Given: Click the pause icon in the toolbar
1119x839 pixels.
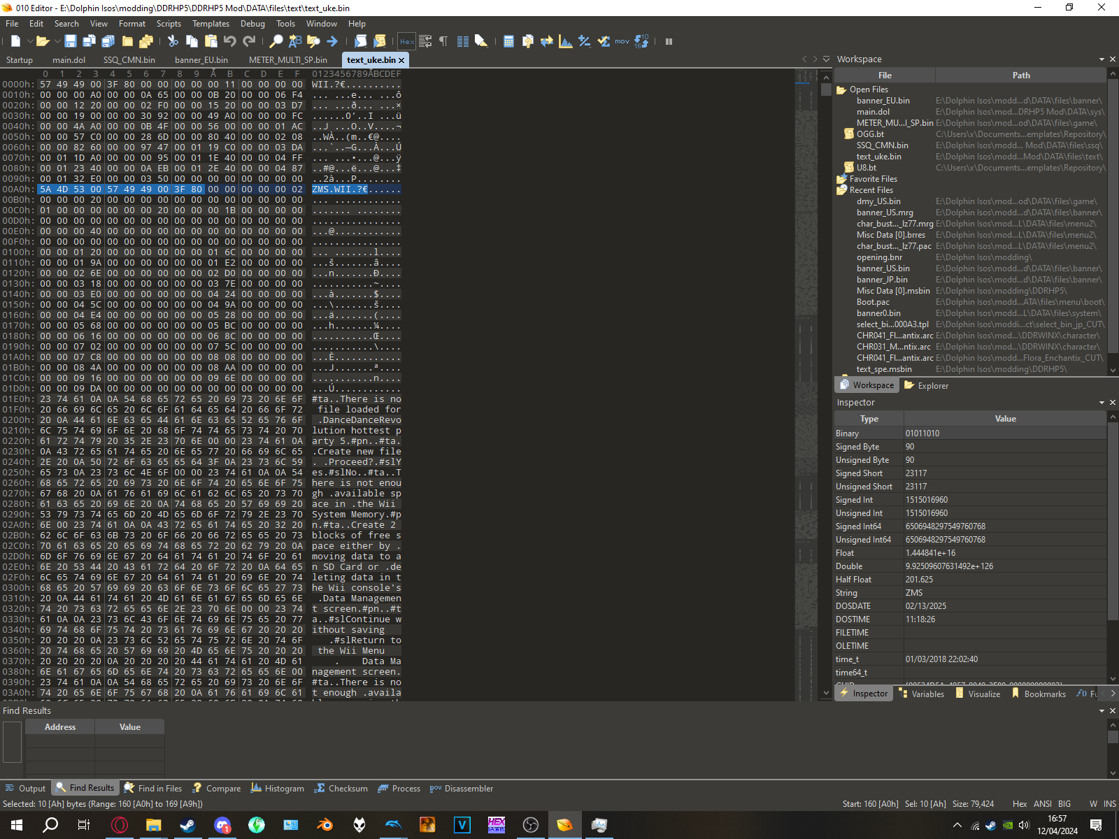Looking at the screenshot, I should point(669,41).
